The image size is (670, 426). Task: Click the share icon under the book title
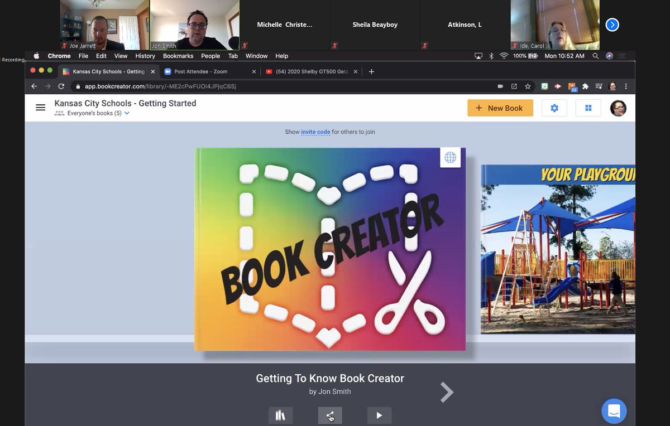pyautogui.click(x=330, y=415)
